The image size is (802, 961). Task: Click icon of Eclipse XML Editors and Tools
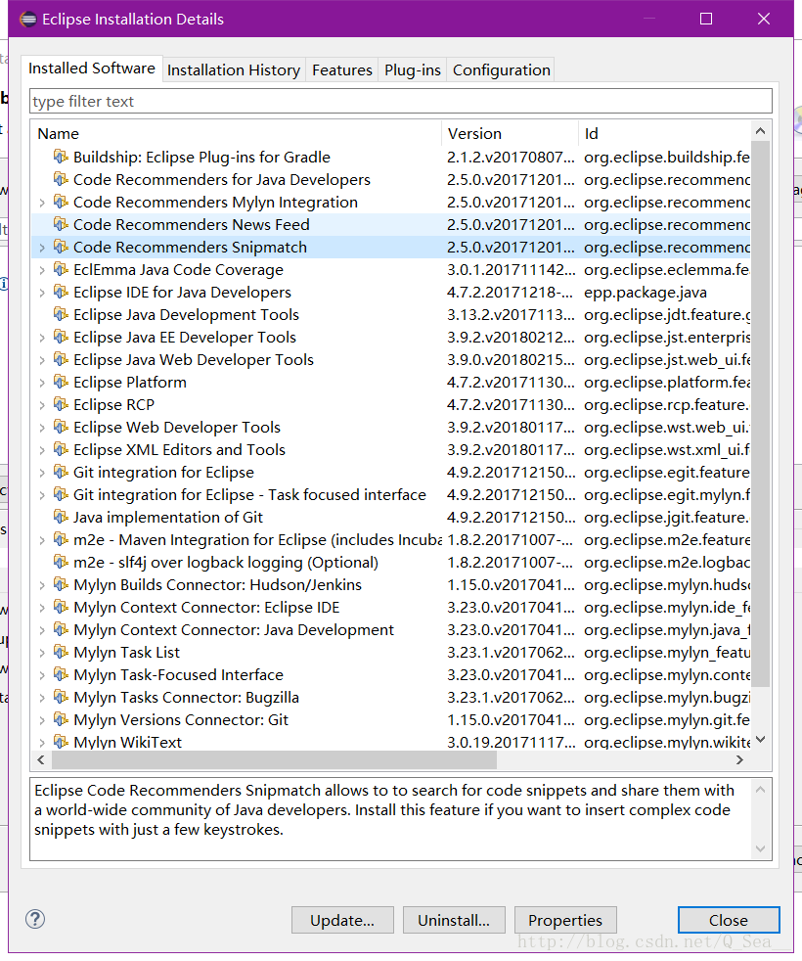click(x=61, y=450)
